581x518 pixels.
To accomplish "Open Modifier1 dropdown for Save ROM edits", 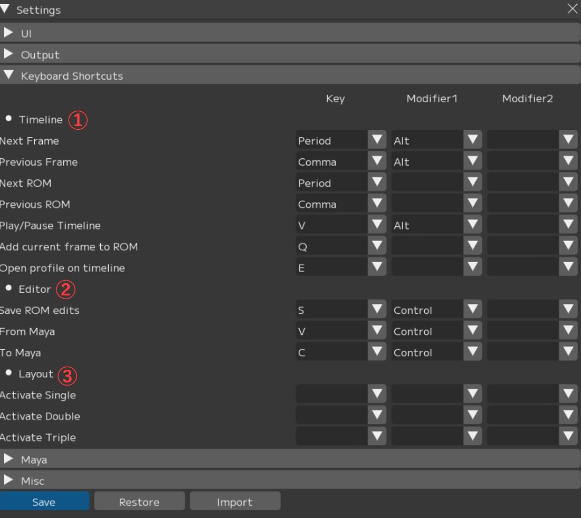I will 472,310.
